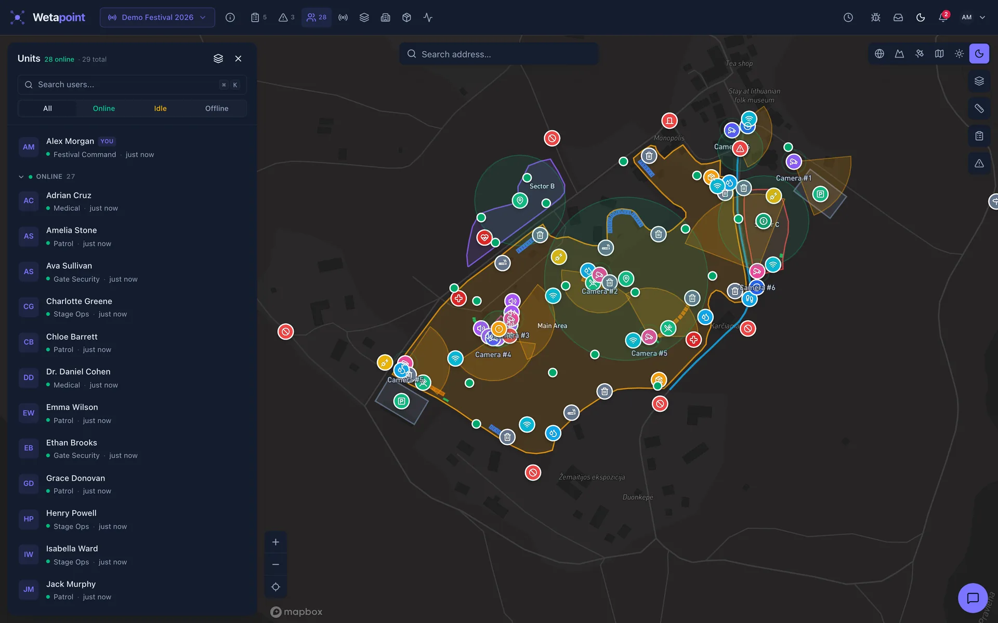998x623 pixels.
Task: Open the inbox tray icon
Action: click(x=898, y=18)
